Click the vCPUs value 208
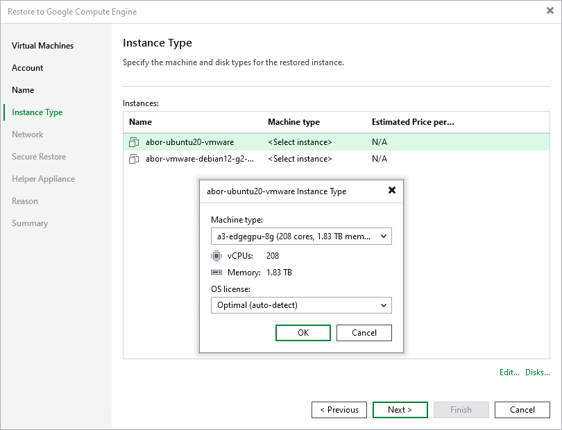562x430 pixels. (273, 256)
